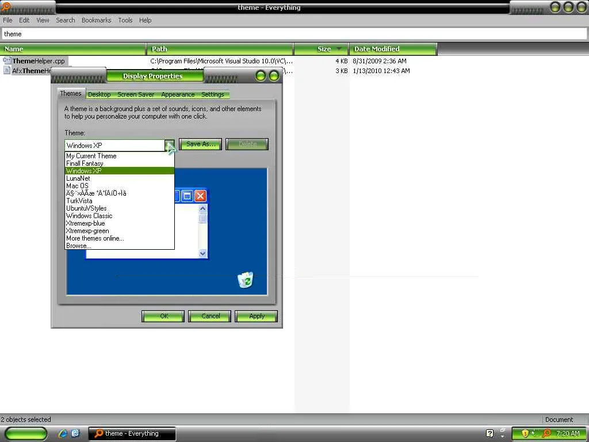Open the View menu

(x=43, y=20)
